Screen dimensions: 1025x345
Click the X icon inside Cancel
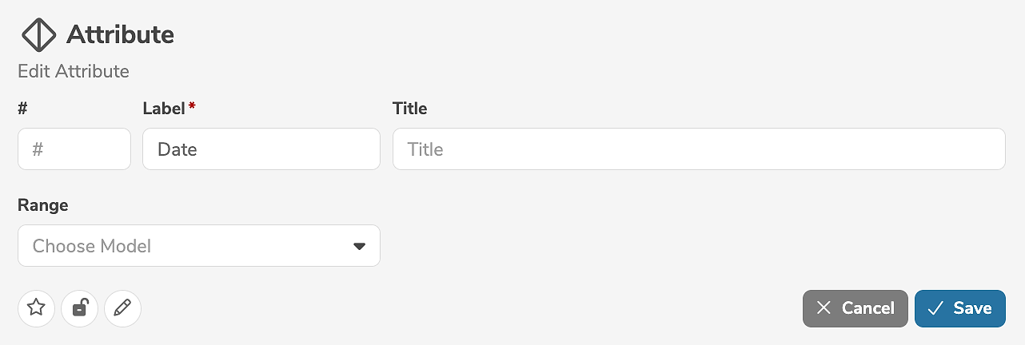pyautogui.click(x=824, y=308)
